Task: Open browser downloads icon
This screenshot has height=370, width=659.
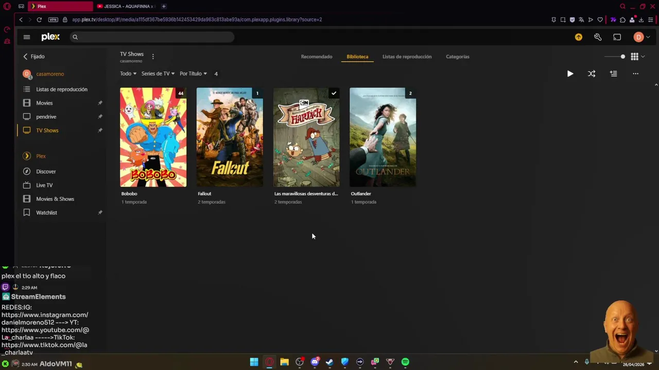Action: [641, 20]
